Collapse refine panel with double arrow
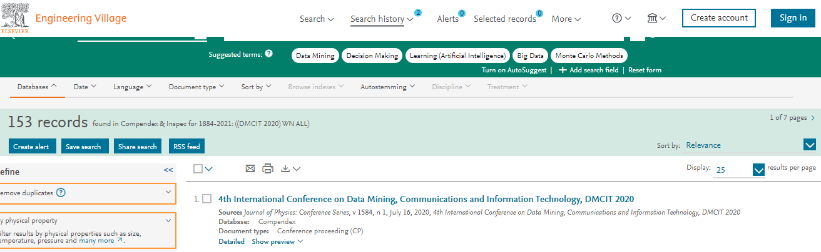821x252 pixels. (168, 170)
